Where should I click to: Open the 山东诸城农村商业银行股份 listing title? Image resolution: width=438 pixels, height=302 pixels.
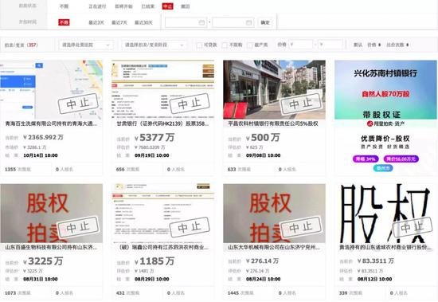click(385, 247)
